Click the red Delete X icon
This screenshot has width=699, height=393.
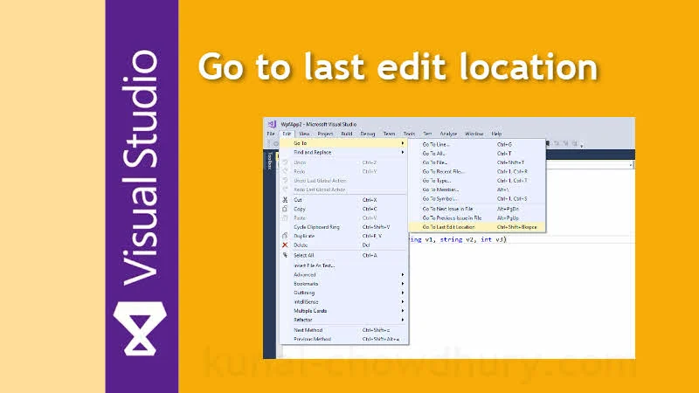[285, 245]
